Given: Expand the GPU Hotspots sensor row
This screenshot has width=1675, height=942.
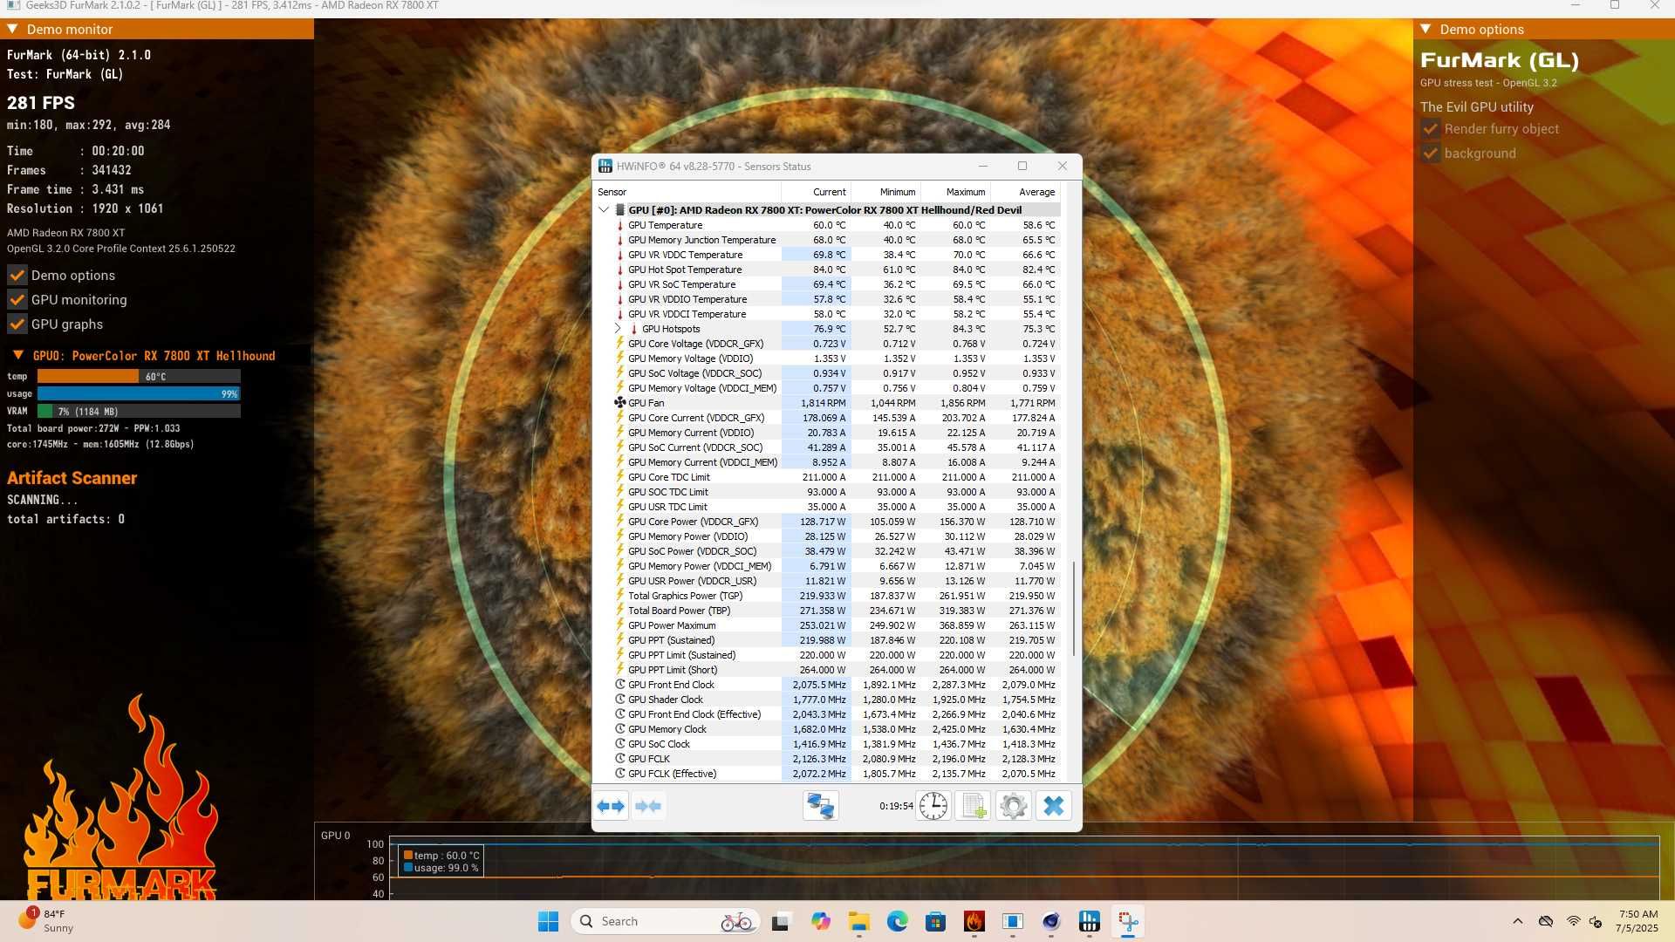Looking at the screenshot, I should pyautogui.click(x=619, y=329).
